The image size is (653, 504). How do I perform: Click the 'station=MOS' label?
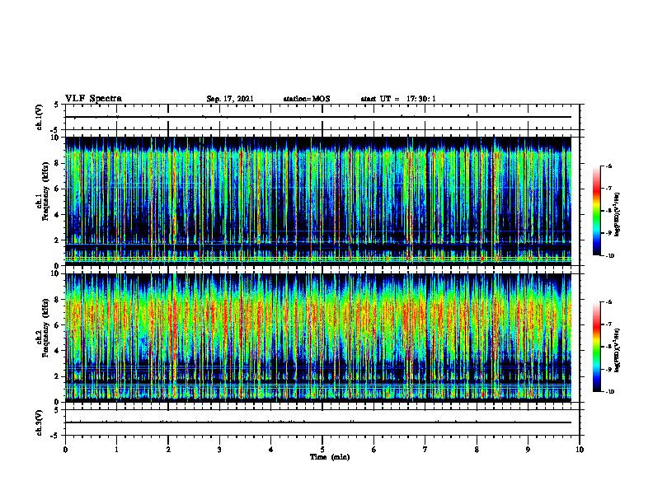point(307,99)
